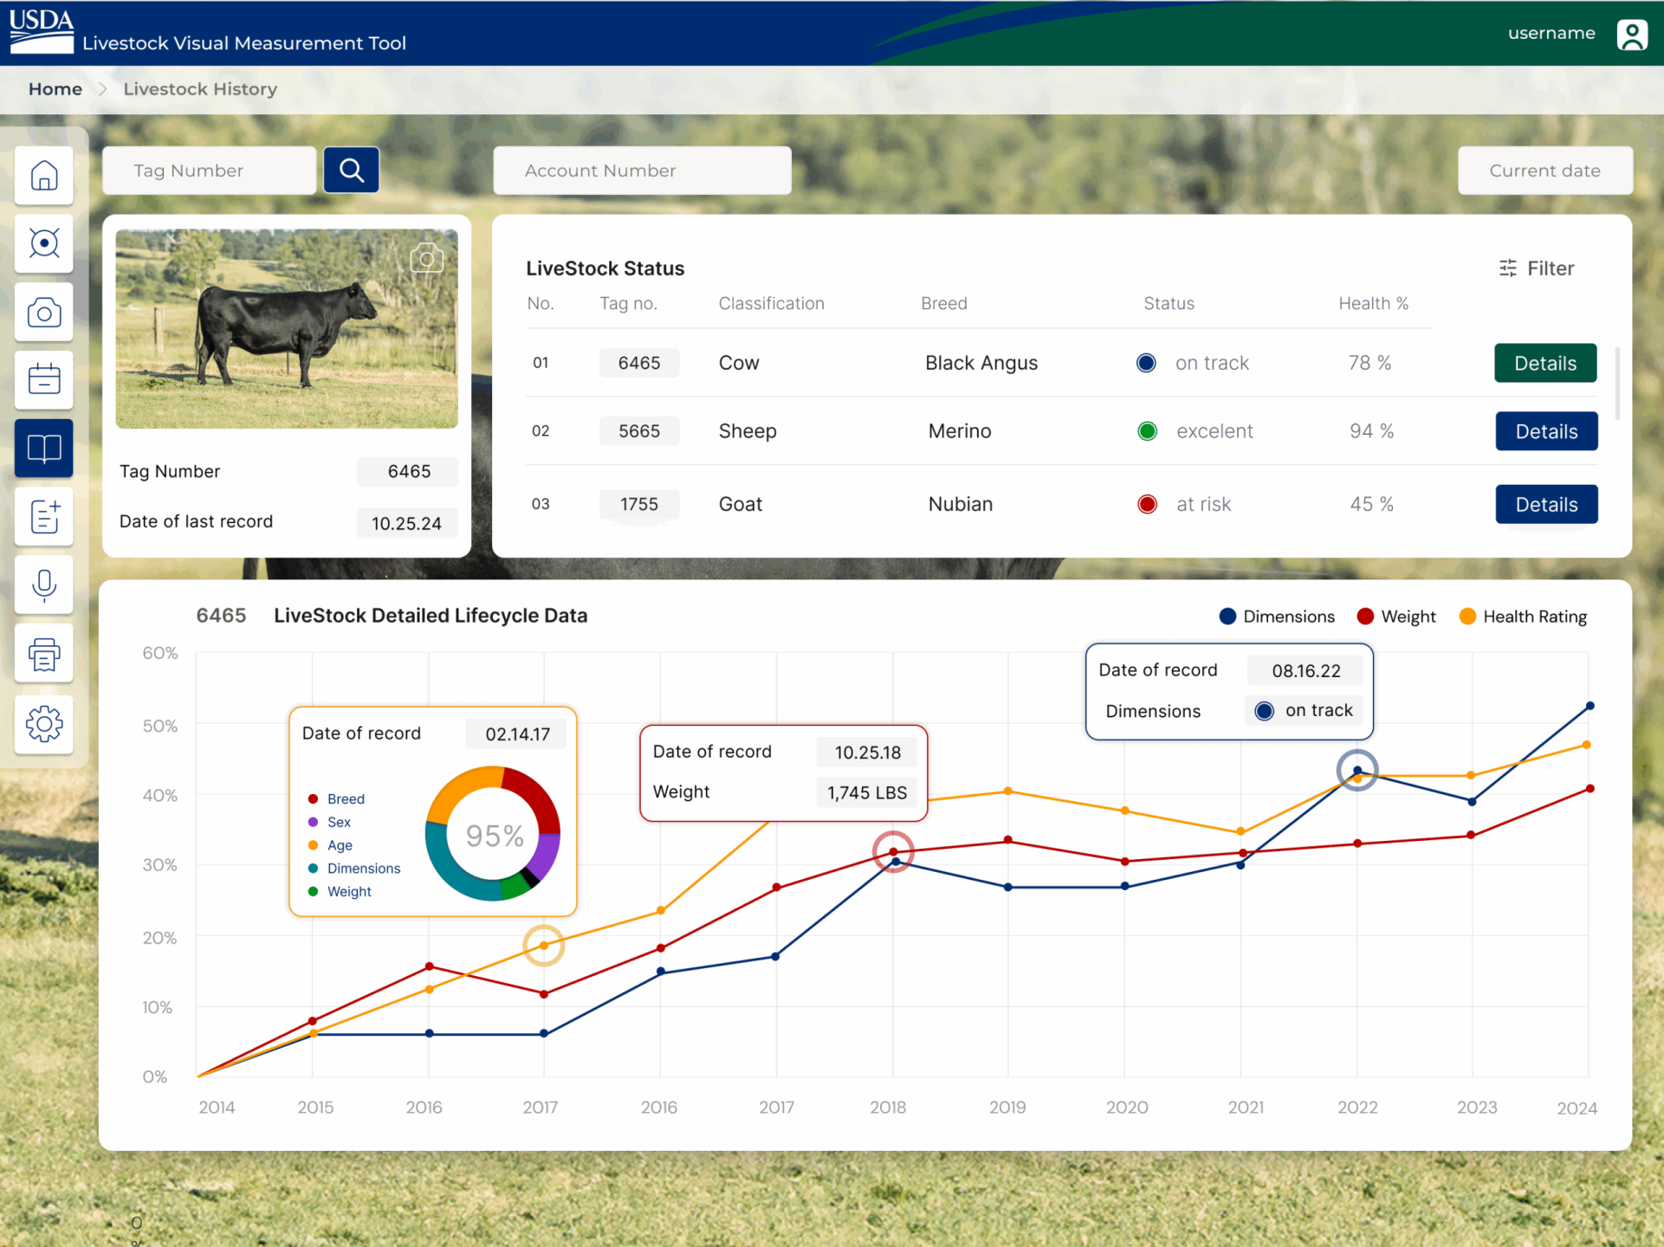
Task: Click Details button for Cow 6465
Action: click(x=1544, y=363)
